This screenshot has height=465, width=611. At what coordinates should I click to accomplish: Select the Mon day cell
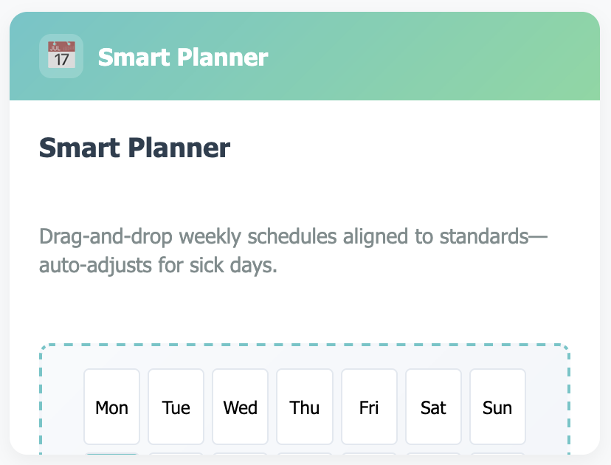[111, 407]
